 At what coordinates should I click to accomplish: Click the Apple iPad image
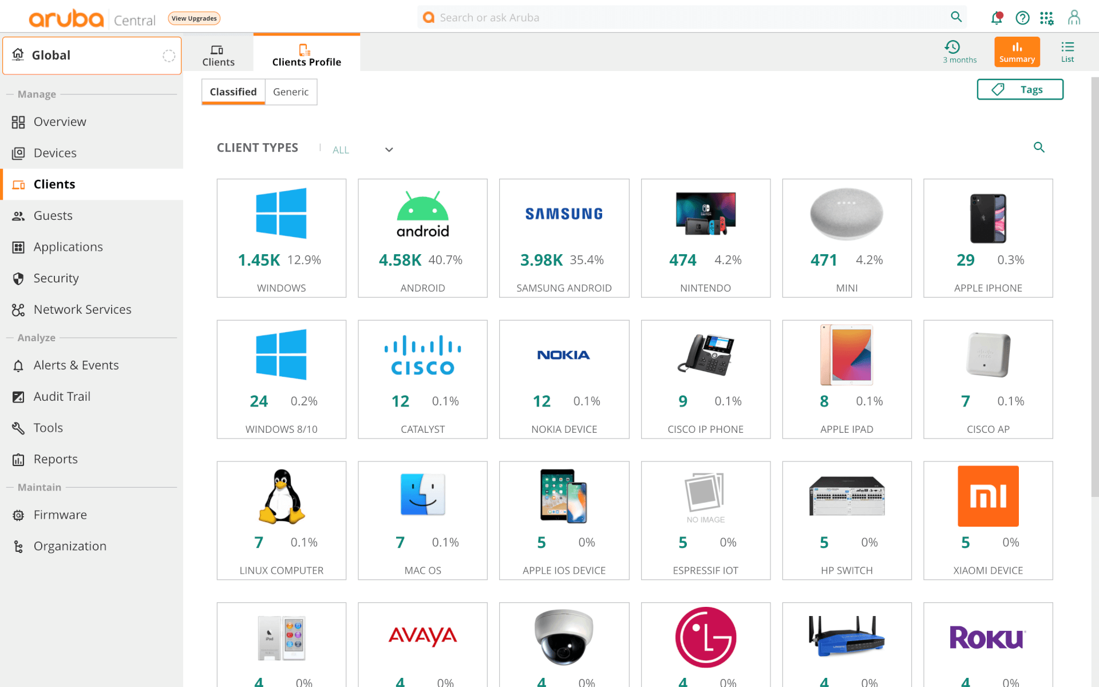[847, 355]
